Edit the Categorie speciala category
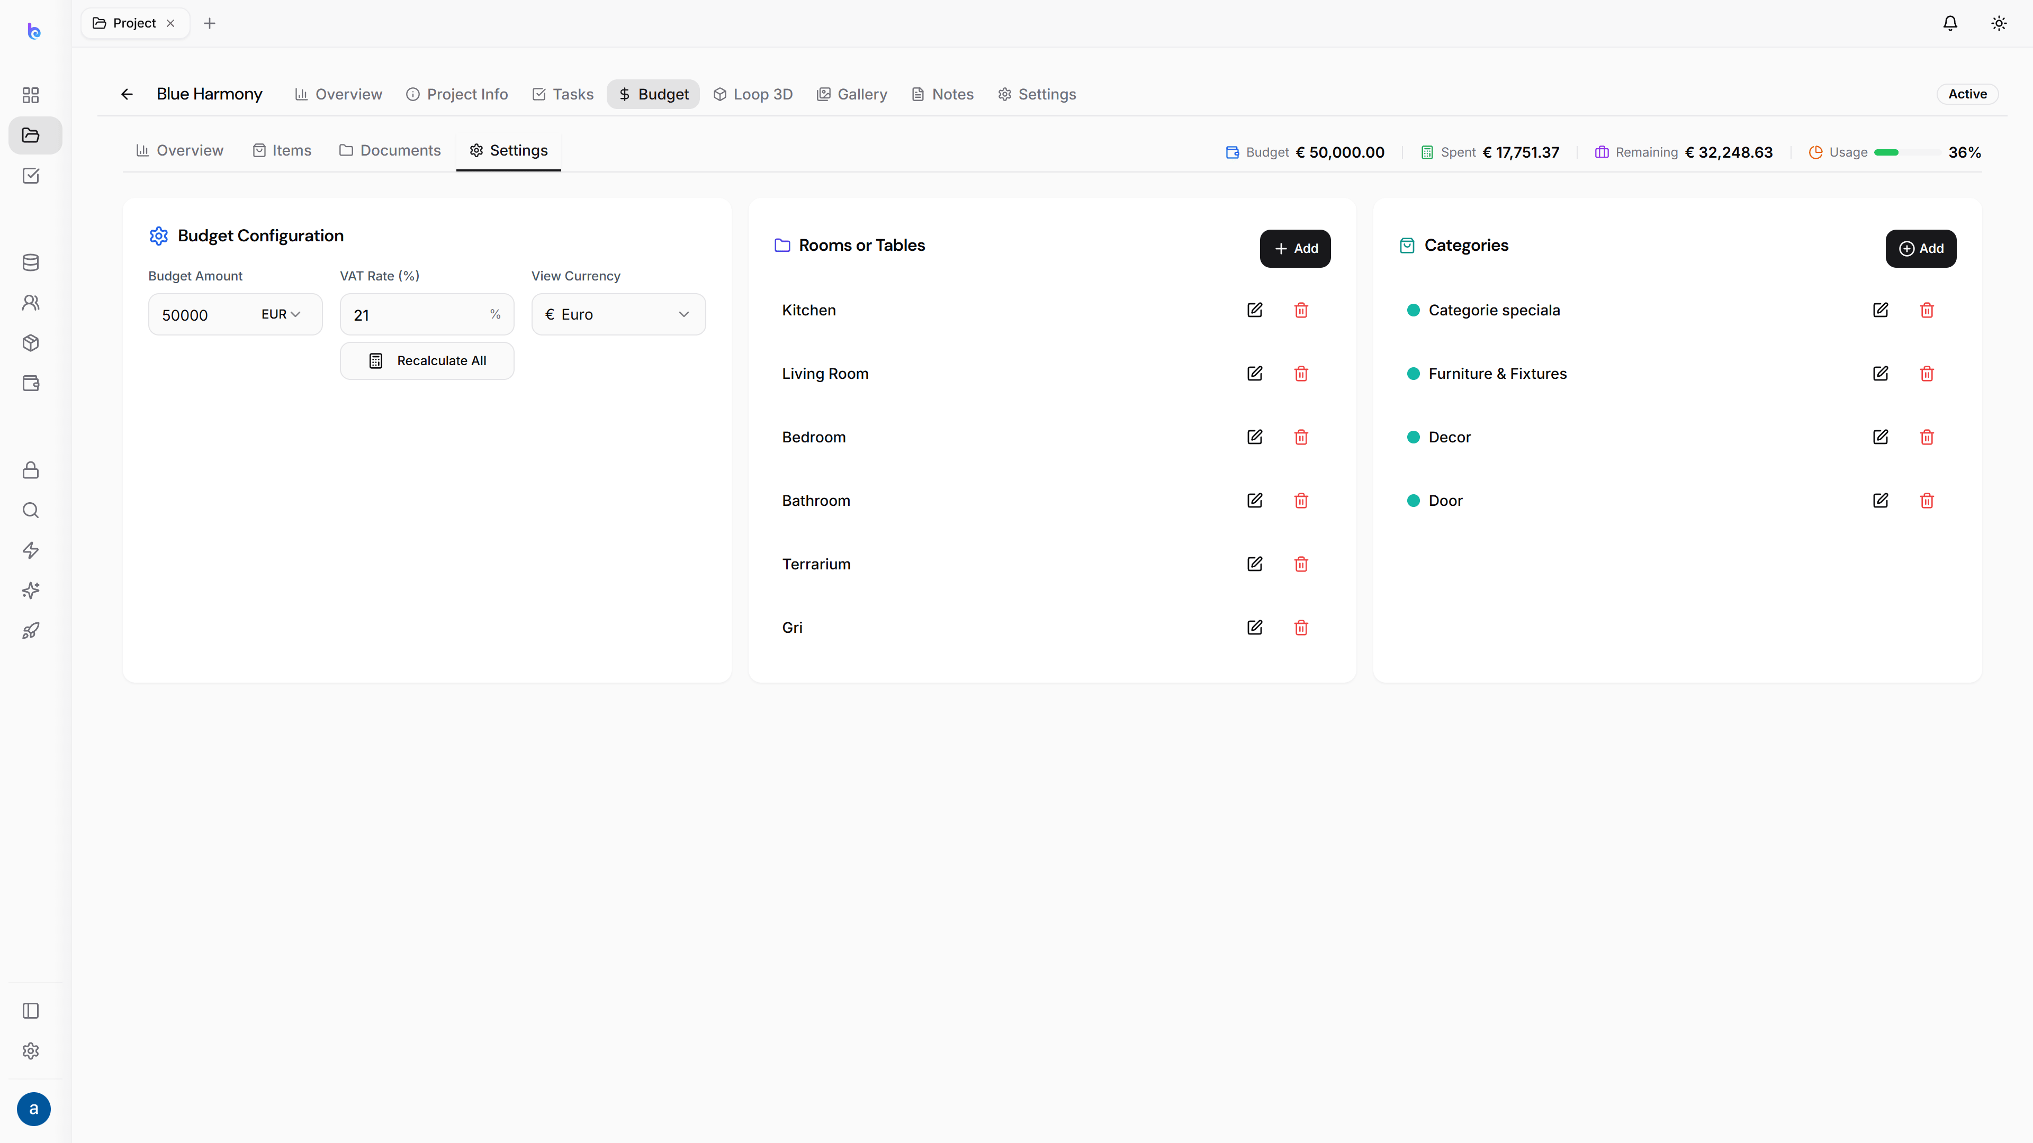This screenshot has width=2033, height=1143. (1881, 310)
